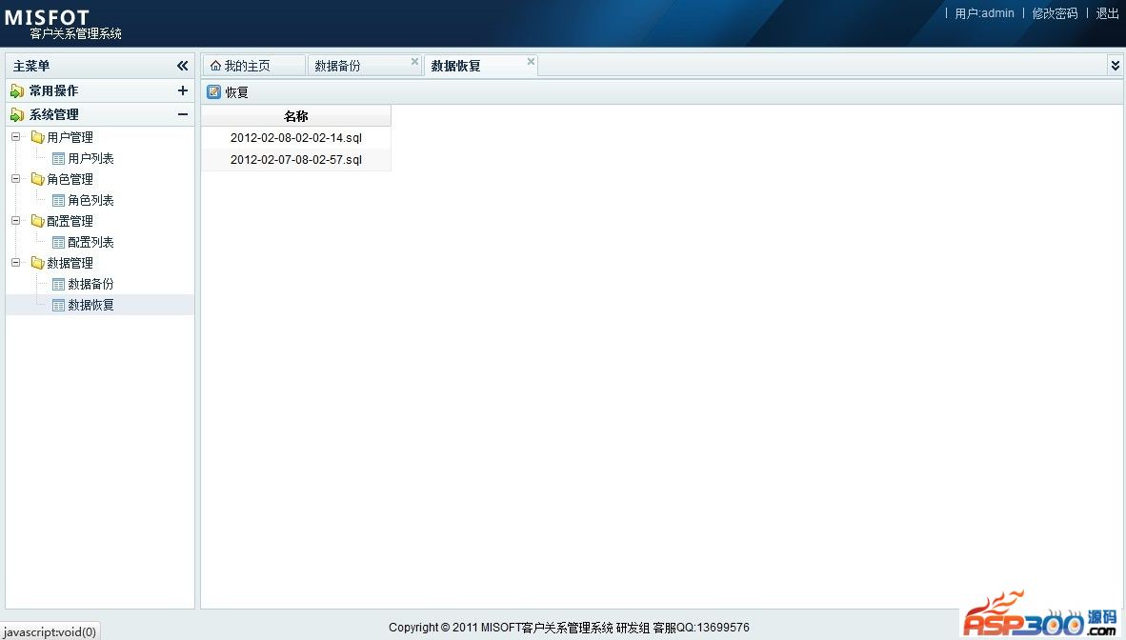
Task: Click the 常用操作 section header
Action: [100, 90]
